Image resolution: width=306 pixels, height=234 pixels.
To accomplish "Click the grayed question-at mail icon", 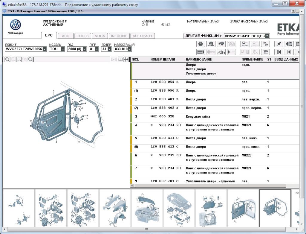I will click(232, 44).
